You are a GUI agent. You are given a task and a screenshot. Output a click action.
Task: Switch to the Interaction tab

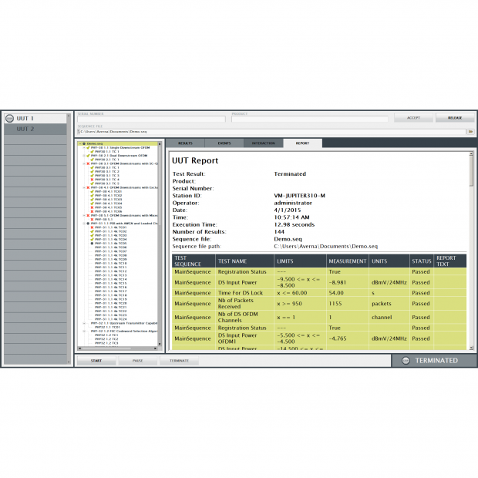pyautogui.click(x=264, y=143)
